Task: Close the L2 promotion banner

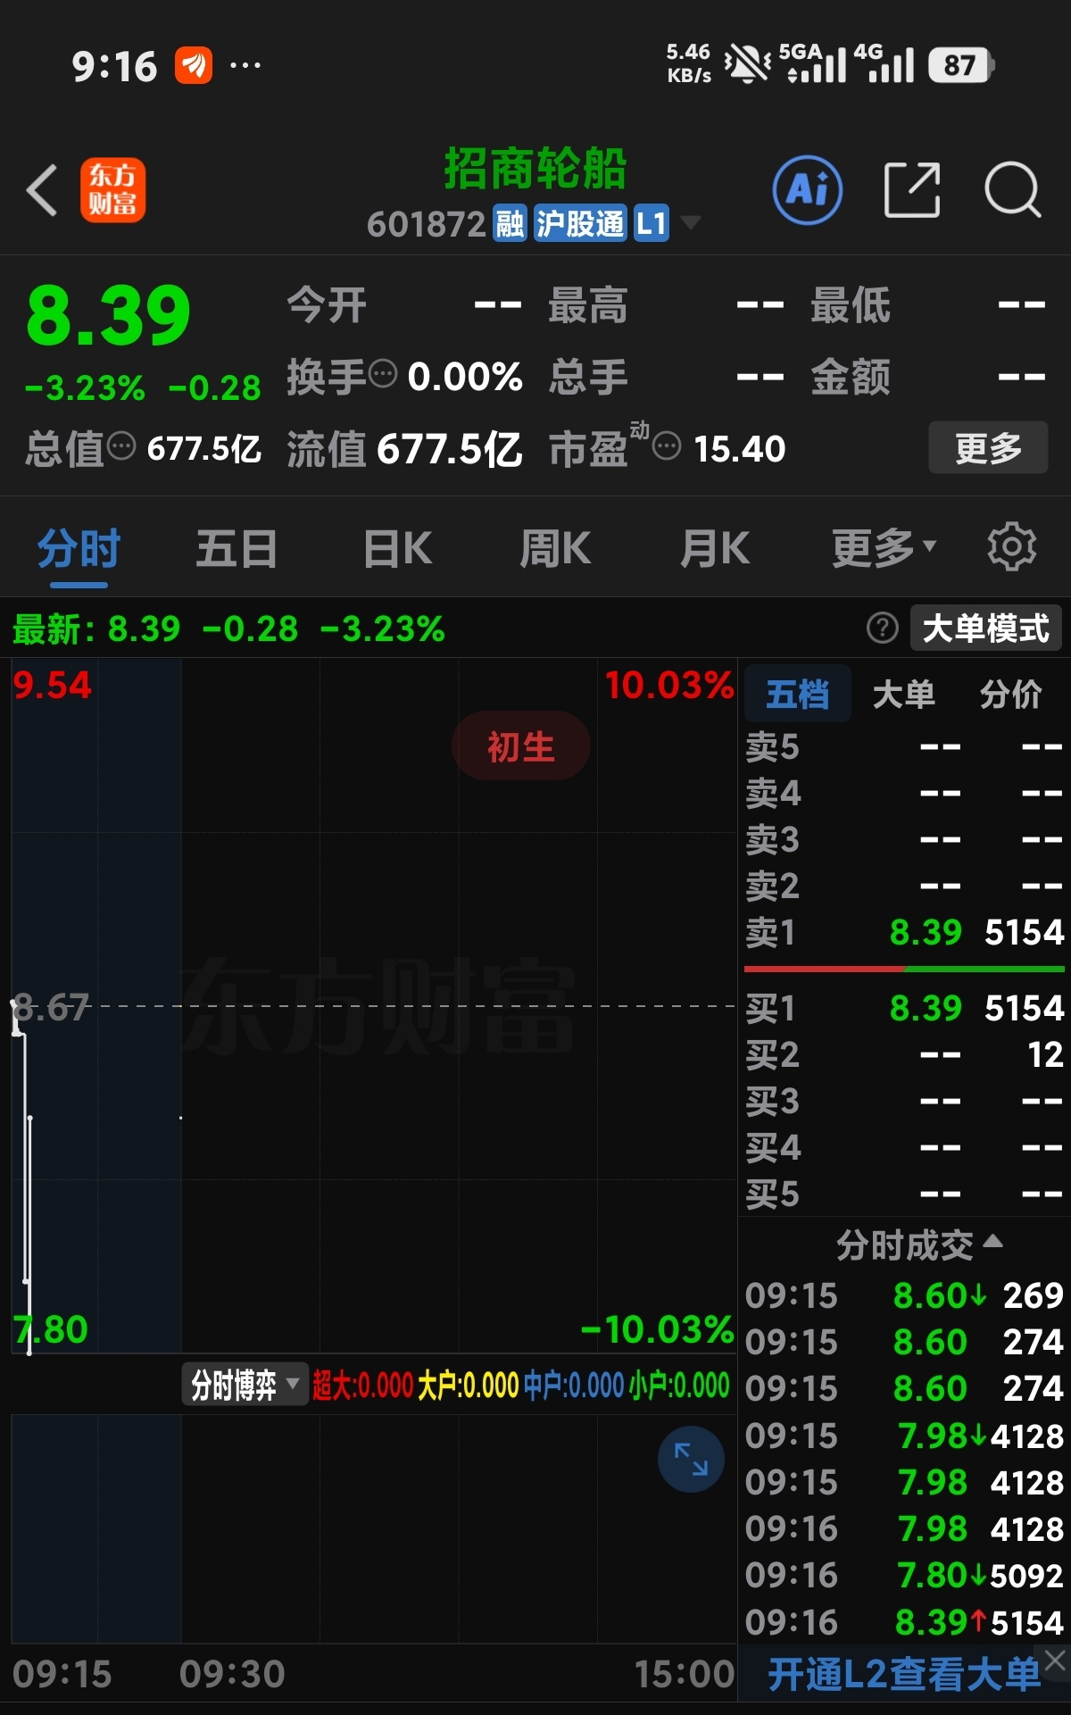Action: coord(1056,1660)
